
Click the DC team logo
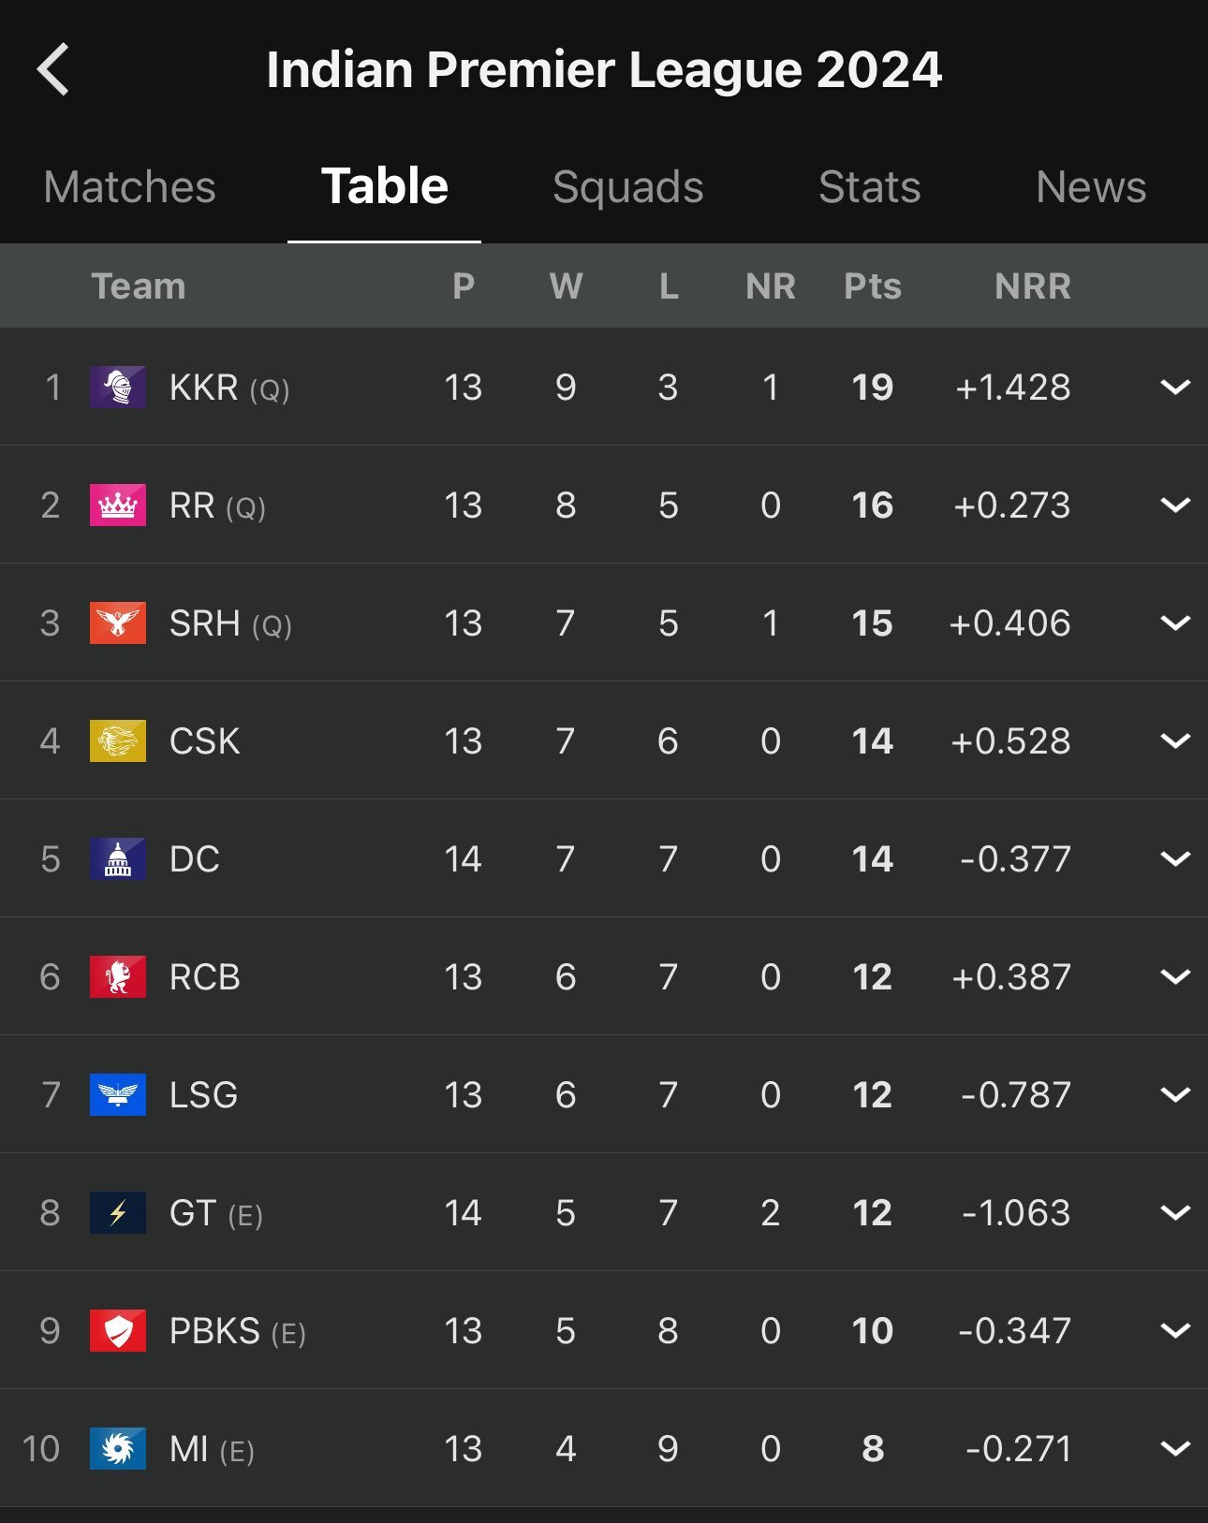tap(118, 858)
